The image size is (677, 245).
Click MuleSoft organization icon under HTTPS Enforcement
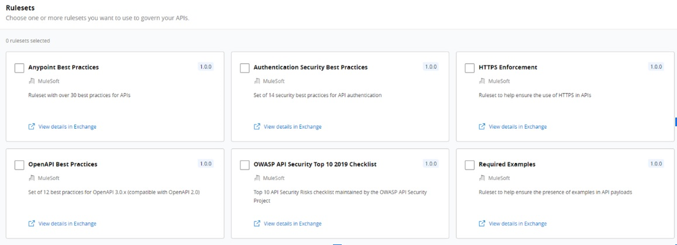pyautogui.click(x=482, y=81)
